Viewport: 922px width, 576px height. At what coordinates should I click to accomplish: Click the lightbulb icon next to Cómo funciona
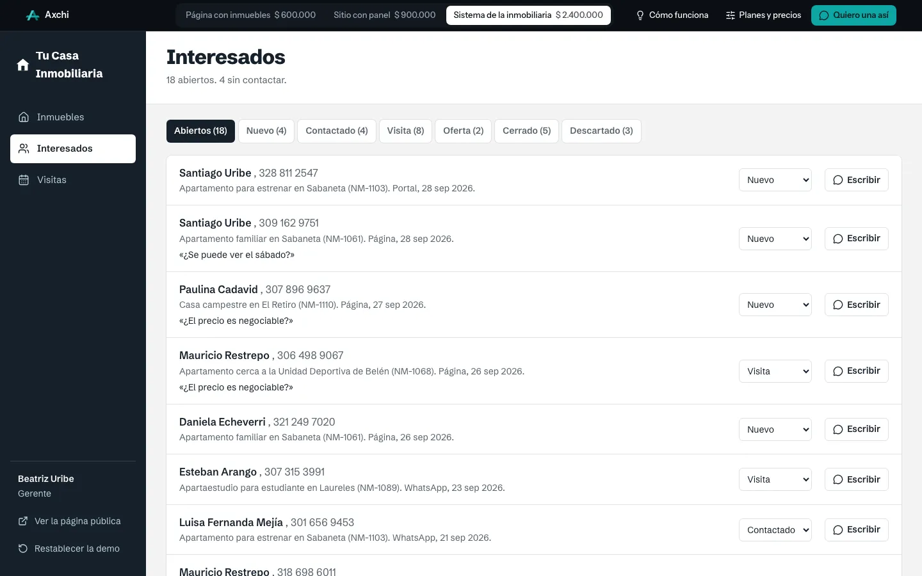click(640, 15)
